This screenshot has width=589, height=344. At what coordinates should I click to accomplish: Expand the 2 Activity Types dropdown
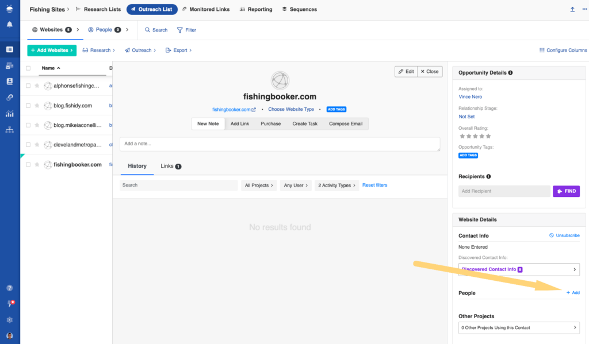pyautogui.click(x=336, y=185)
